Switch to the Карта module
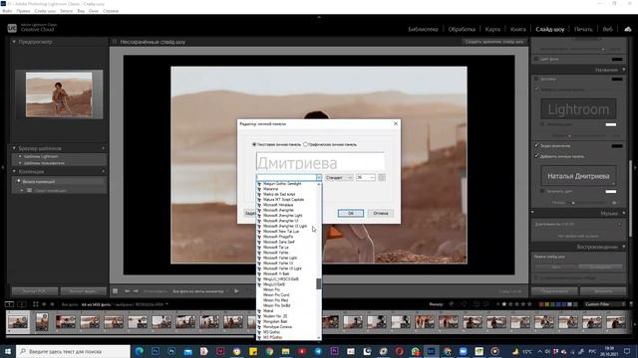Screen dimensions: 638x358 pyautogui.click(x=492, y=29)
